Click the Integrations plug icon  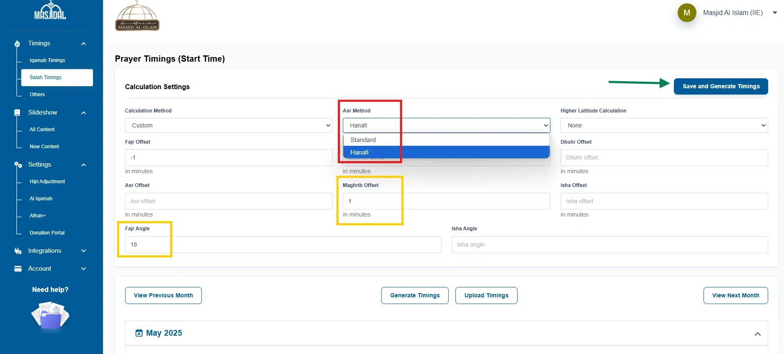point(18,251)
